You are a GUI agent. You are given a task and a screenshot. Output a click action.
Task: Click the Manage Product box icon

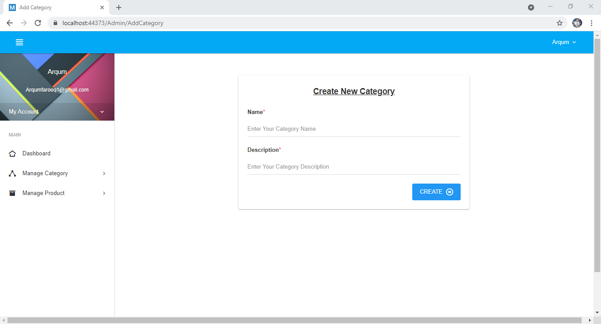12,193
